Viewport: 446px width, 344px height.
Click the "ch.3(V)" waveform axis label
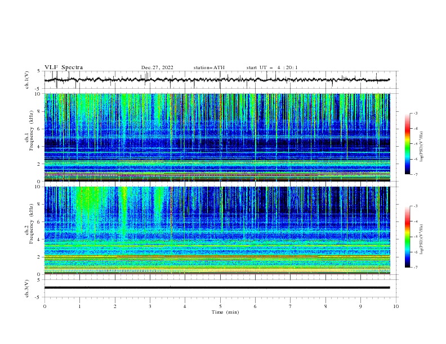point(27,288)
